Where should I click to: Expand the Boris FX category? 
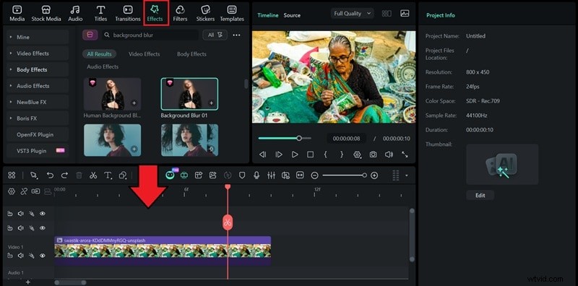pyautogui.click(x=38, y=118)
